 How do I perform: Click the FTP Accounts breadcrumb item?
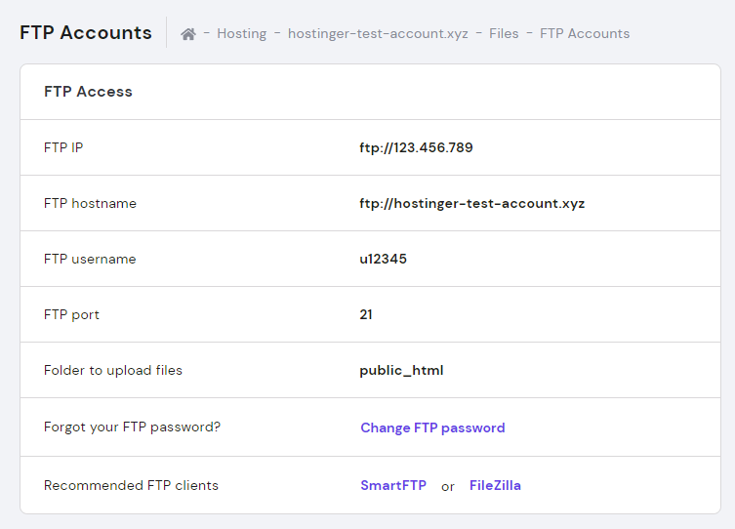point(585,33)
